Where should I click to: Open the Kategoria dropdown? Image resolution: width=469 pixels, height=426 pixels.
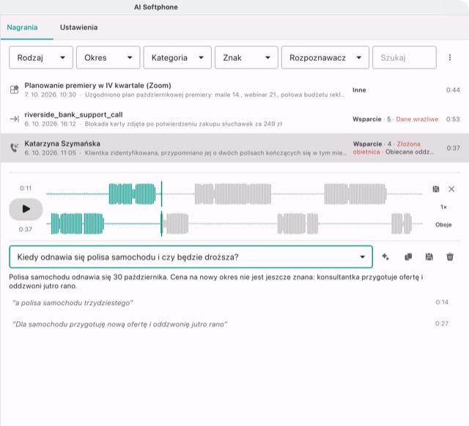177,57
